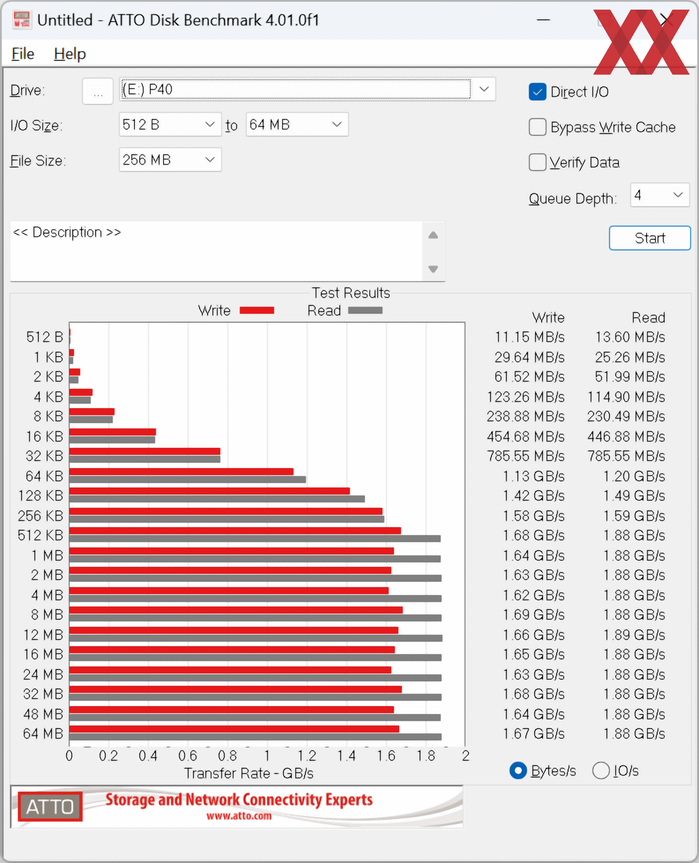Click the Test Results heading

tap(351, 293)
